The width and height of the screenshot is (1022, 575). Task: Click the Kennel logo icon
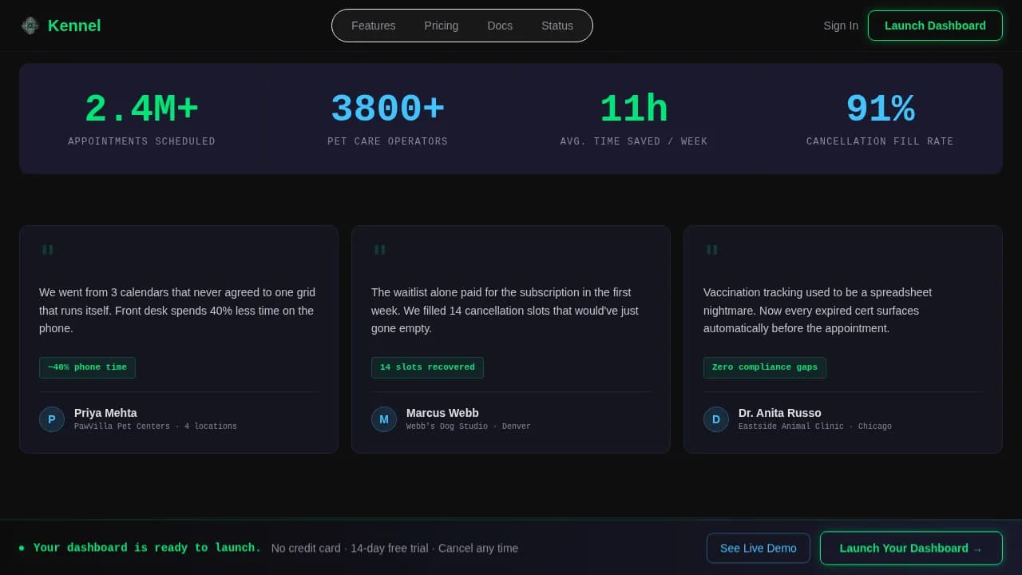[x=30, y=26]
